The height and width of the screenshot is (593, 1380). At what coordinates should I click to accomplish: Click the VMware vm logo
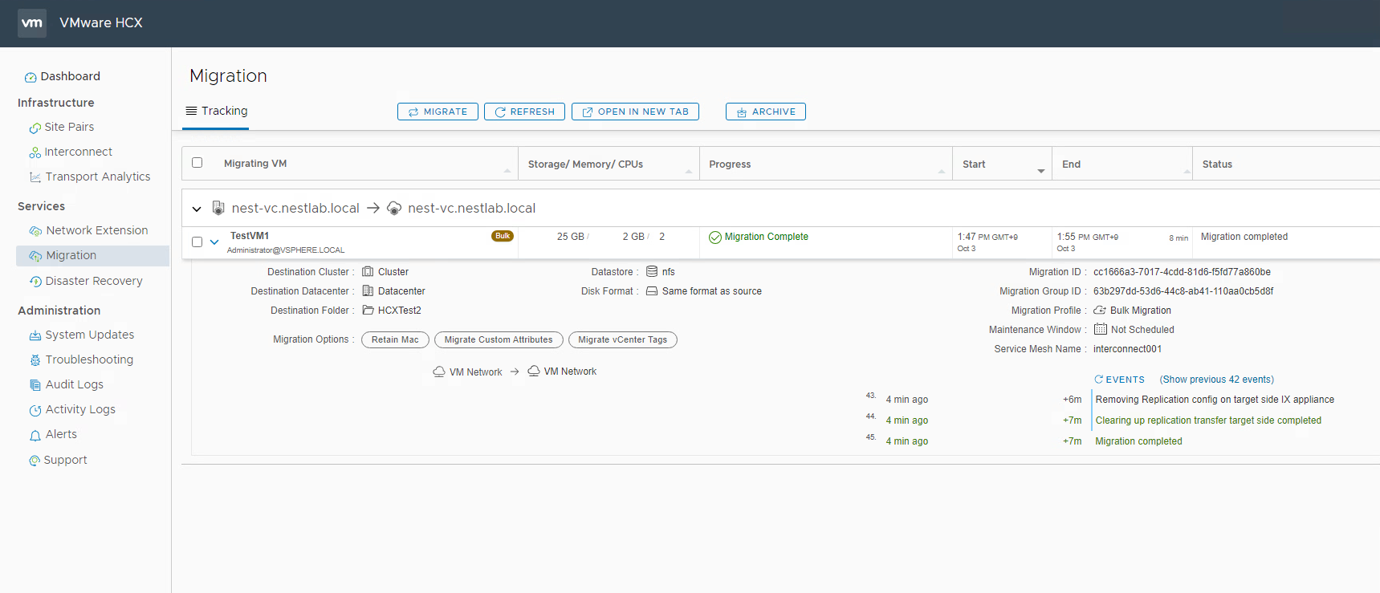tap(32, 22)
